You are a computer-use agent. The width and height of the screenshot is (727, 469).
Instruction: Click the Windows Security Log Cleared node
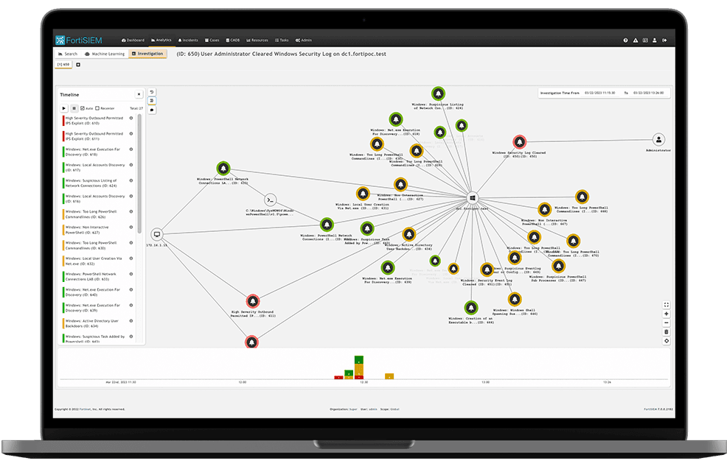[519, 141]
